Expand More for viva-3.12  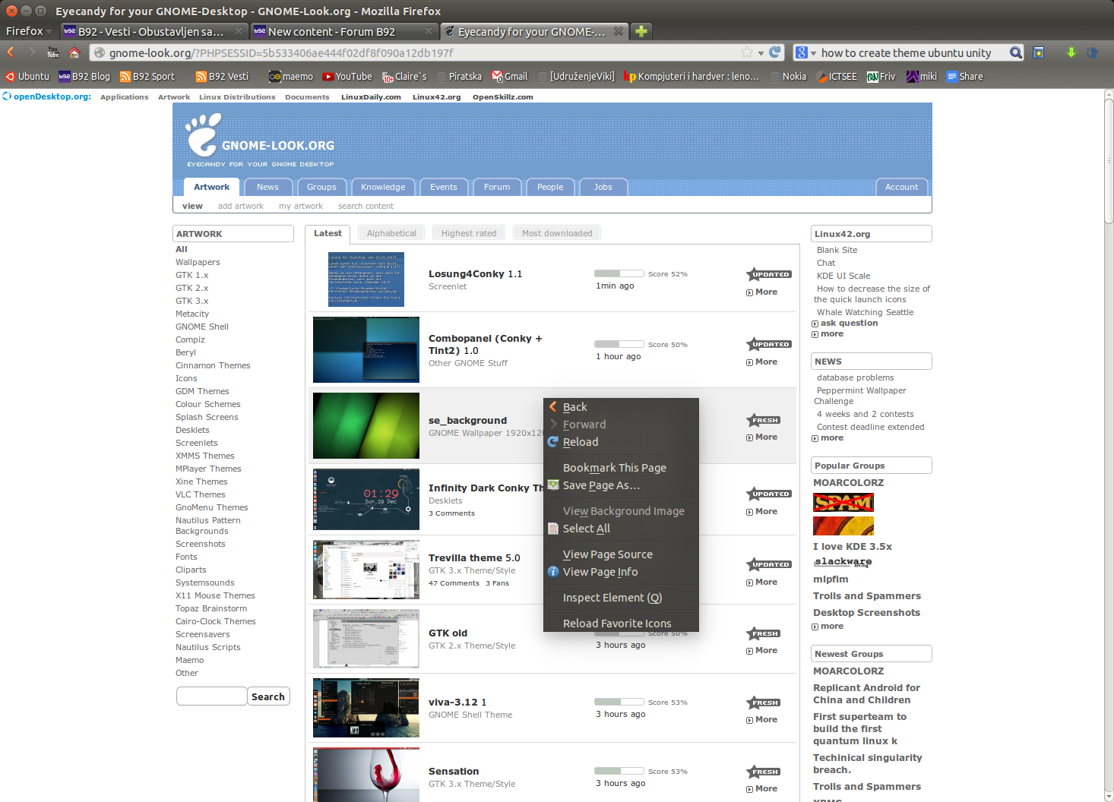pos(761,720)
